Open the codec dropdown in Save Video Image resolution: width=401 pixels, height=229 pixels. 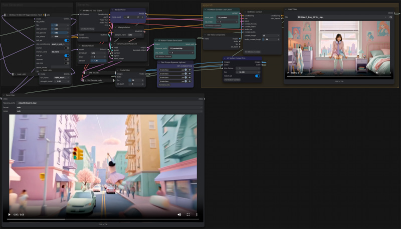click(109, 111)
